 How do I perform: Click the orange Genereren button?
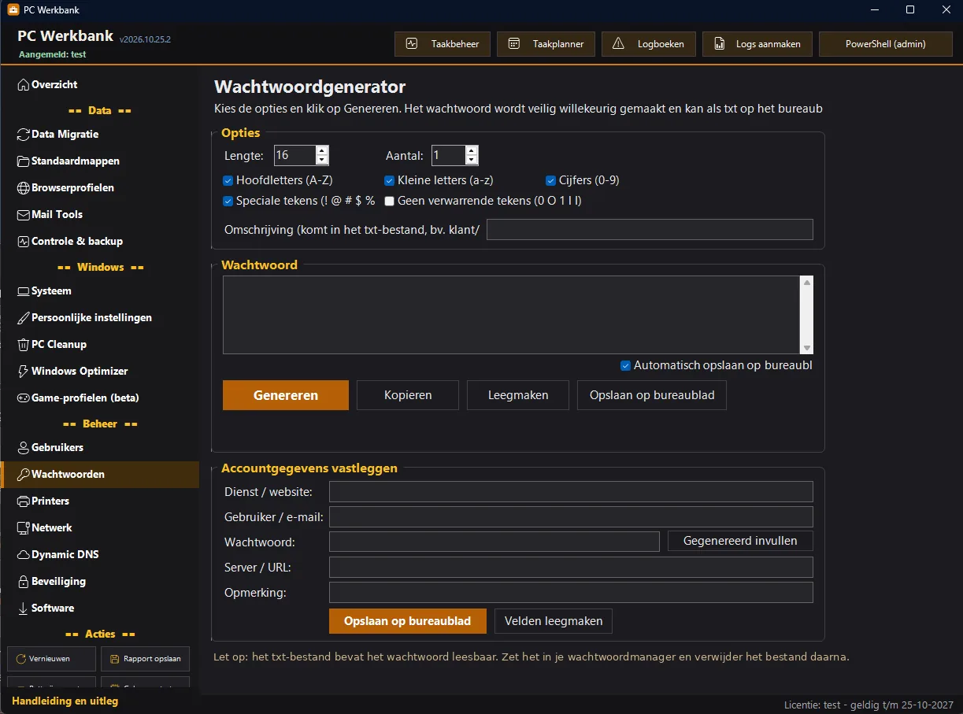tap(286, 395)
